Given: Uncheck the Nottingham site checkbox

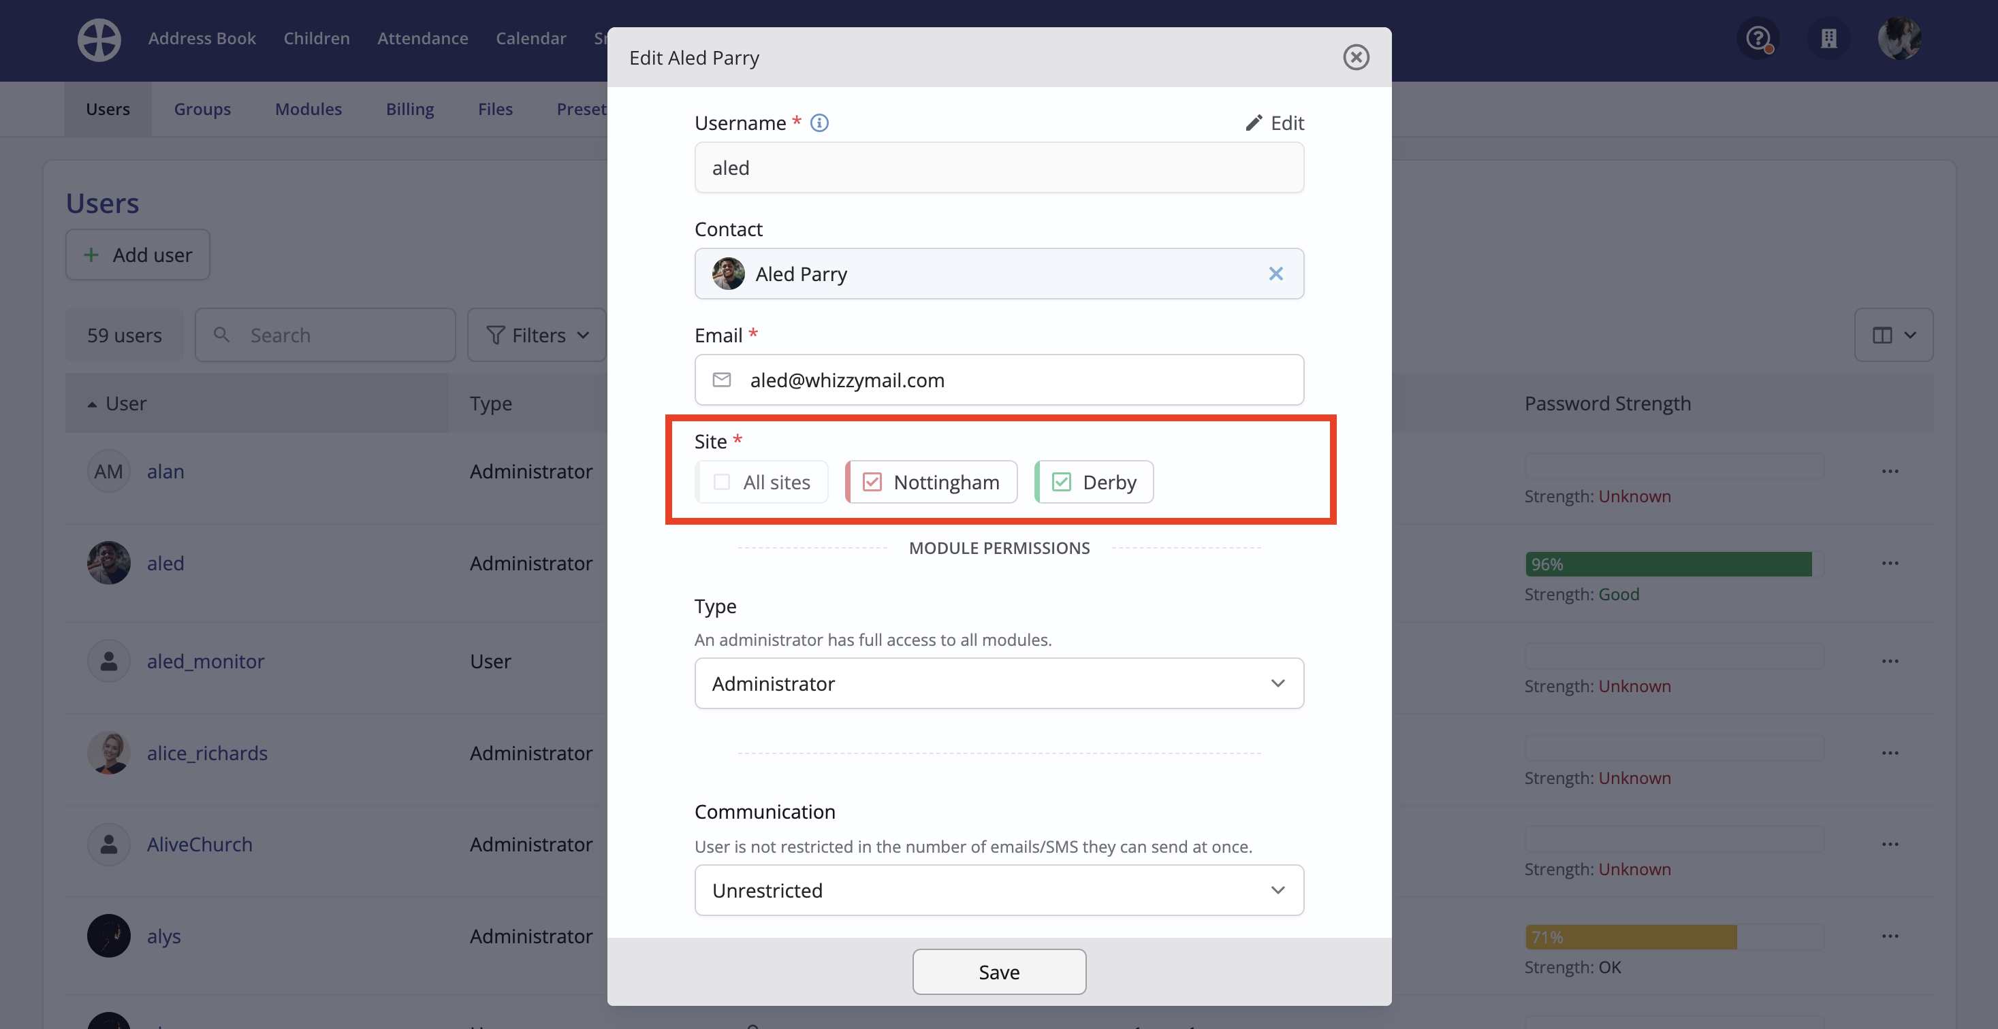Looking at the screenshot, I should (872, 482).
